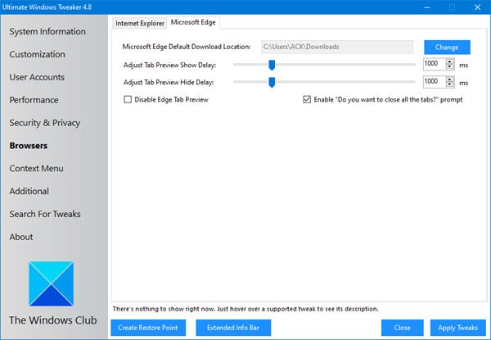491x340 pixels.
Task: Click the Hide Delay 1000 ms value field
Action: 435,81
